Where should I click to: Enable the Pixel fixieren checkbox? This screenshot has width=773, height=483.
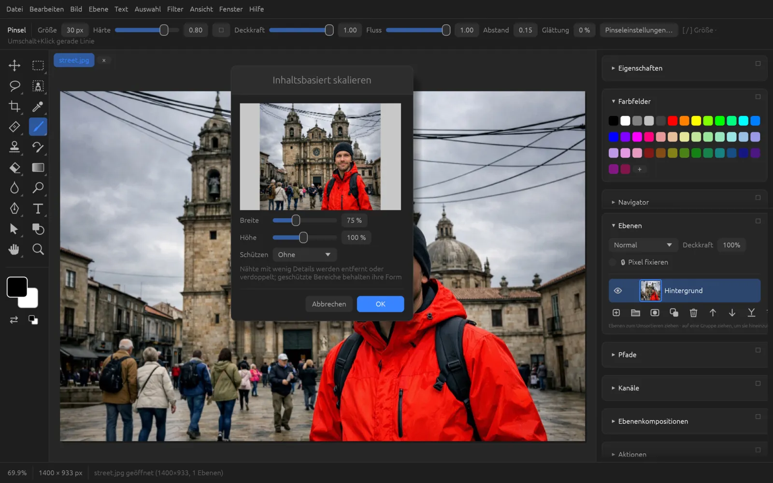[613, 262]
